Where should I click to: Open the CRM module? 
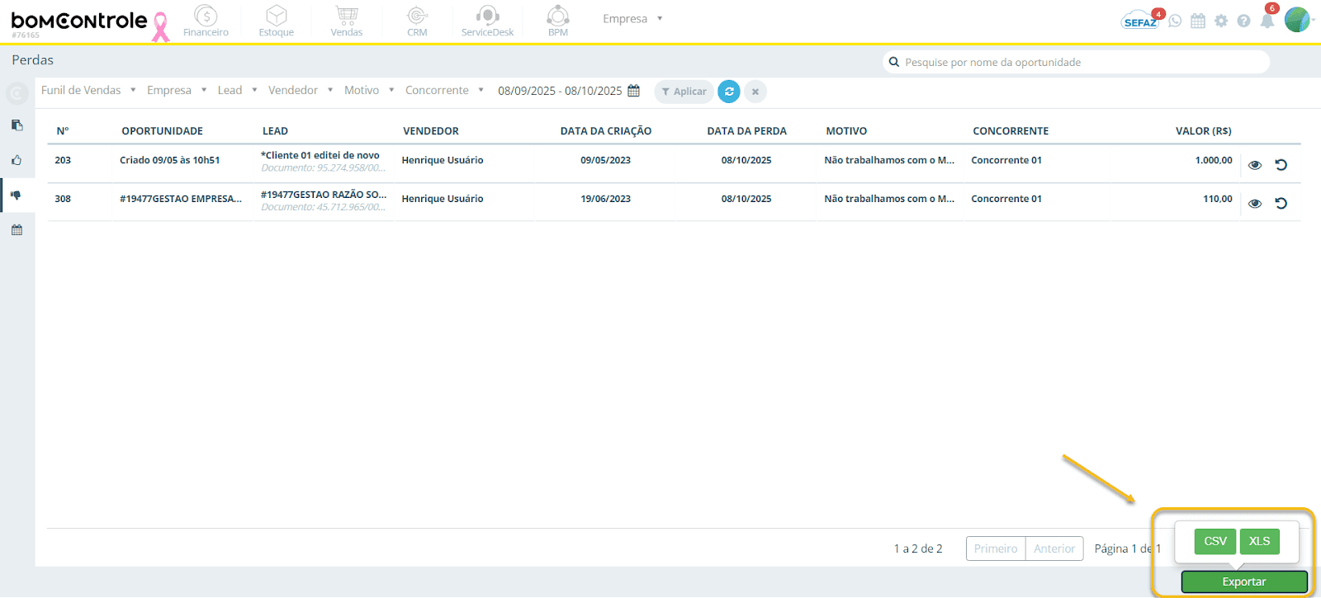click(417, 21)
